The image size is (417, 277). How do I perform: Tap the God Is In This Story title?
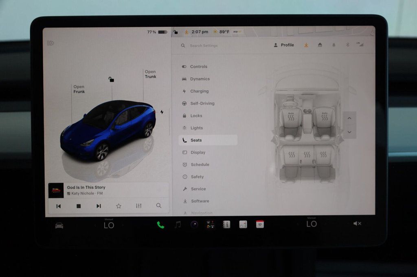click(86, 187)
